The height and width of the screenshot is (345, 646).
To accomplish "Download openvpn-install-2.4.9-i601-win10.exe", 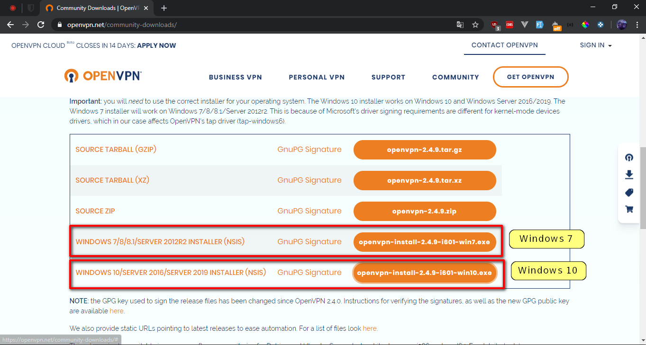I will pyautogui.click(x=424, y=273).
